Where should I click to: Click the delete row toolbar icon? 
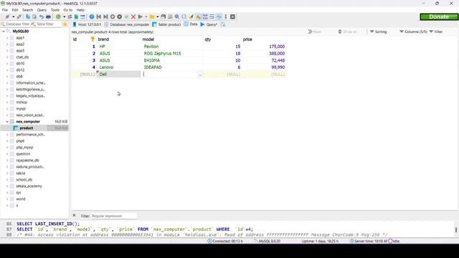pos(120,16)
